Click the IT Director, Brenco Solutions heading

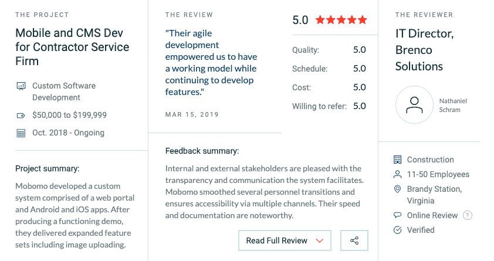point(424,50)
